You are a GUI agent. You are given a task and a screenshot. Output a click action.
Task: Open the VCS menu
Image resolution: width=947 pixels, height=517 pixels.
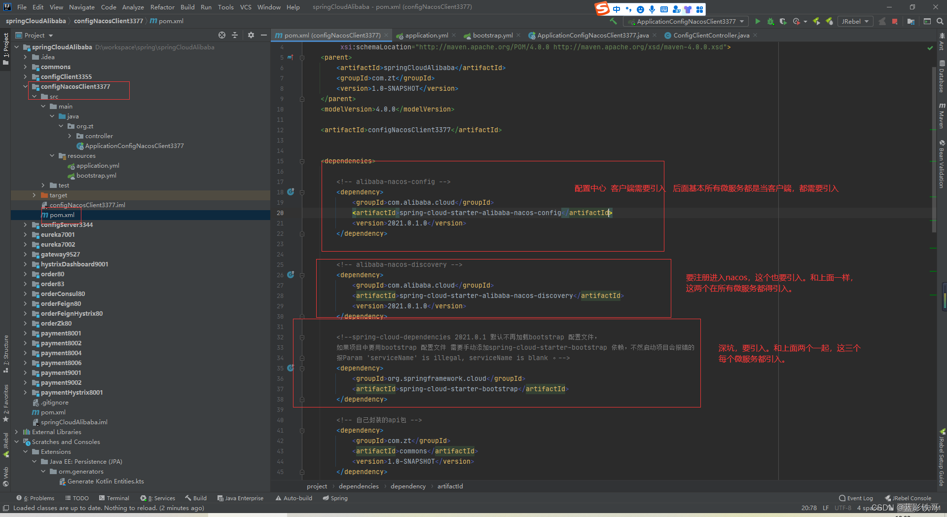pos(246,7)
